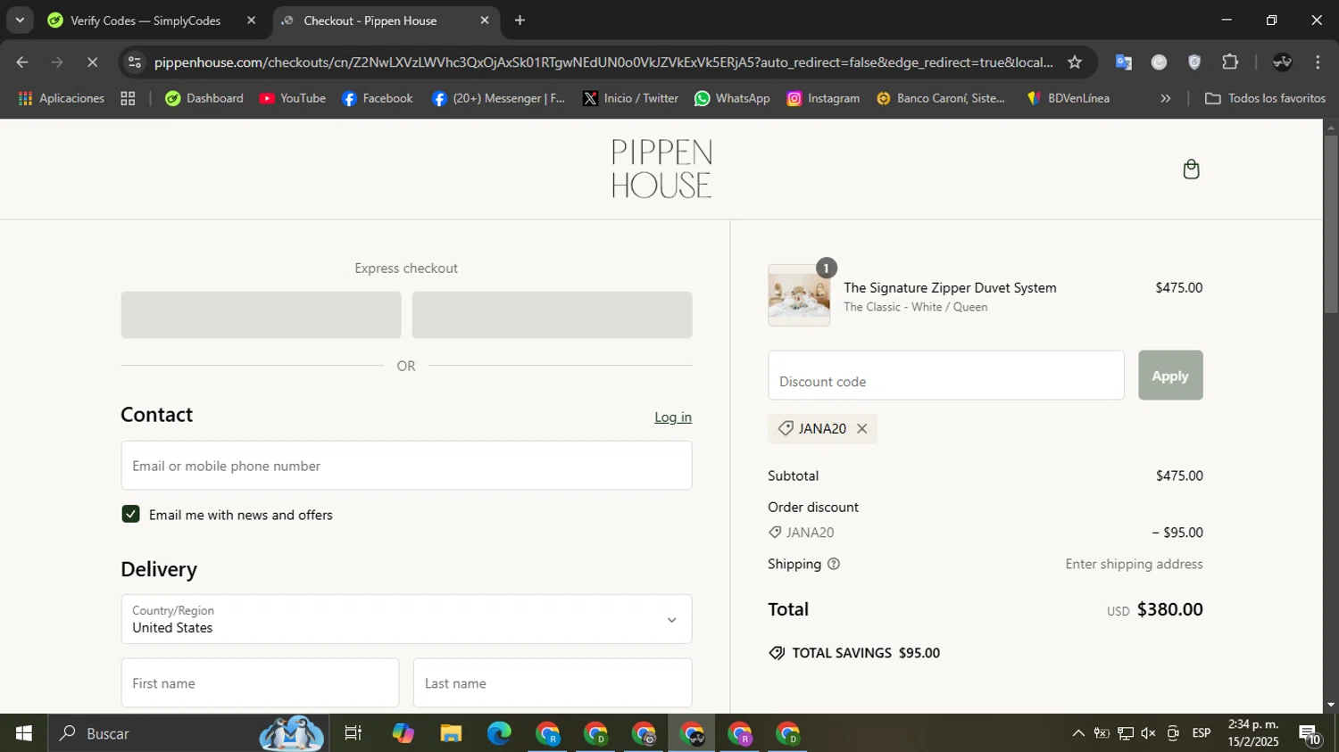Launch Copilot from the taskbar
Viewport: 1339px width, 752px height.
pyautogui.click(x=403, y=733)
